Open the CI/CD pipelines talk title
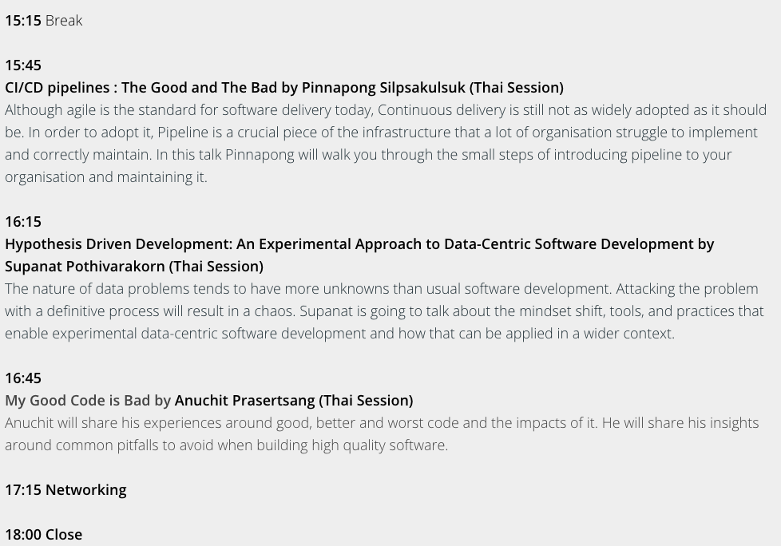Screen dimensions: 781x546 click(141, 88)
